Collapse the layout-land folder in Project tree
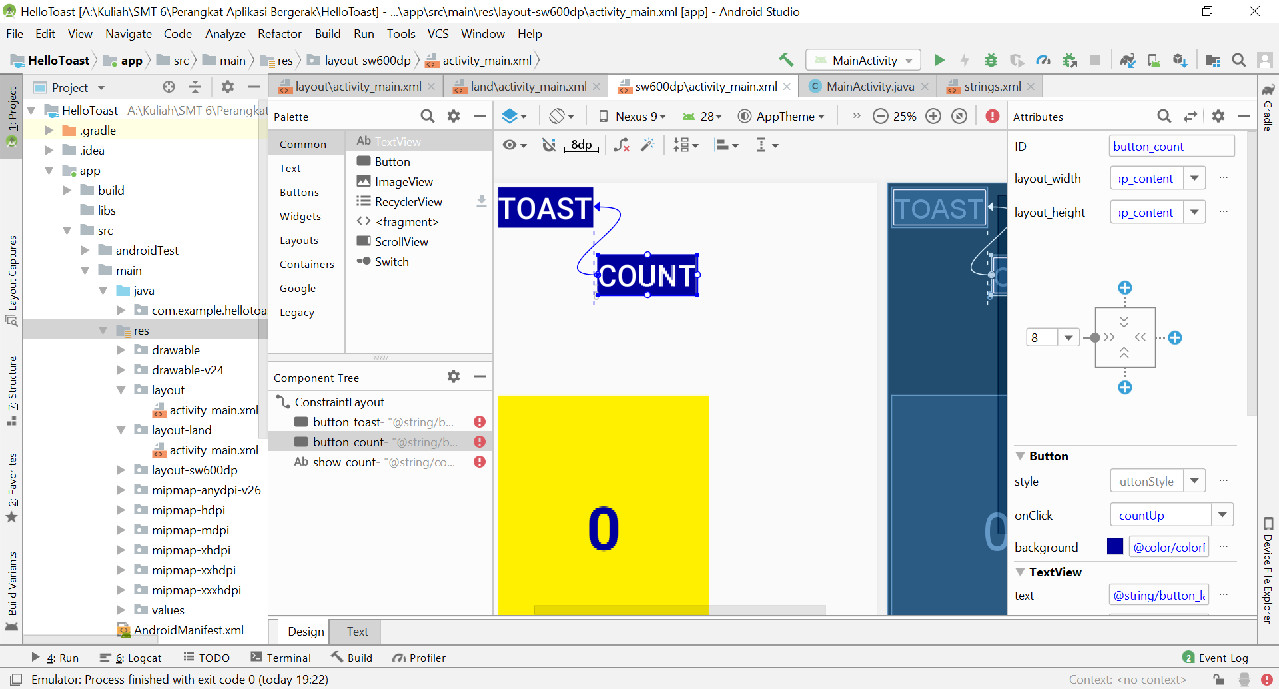The width and height of the screenshot is (1279, 689). [x=121, y=430]
